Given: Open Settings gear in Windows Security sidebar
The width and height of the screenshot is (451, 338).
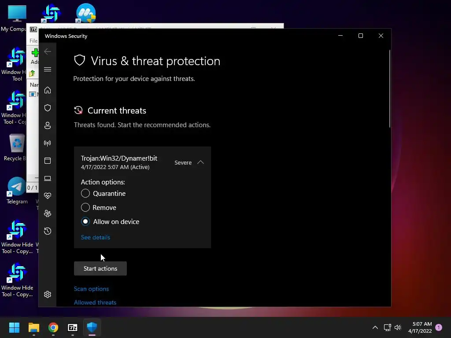Looking at the screenshot, I should tap(48, 294).
